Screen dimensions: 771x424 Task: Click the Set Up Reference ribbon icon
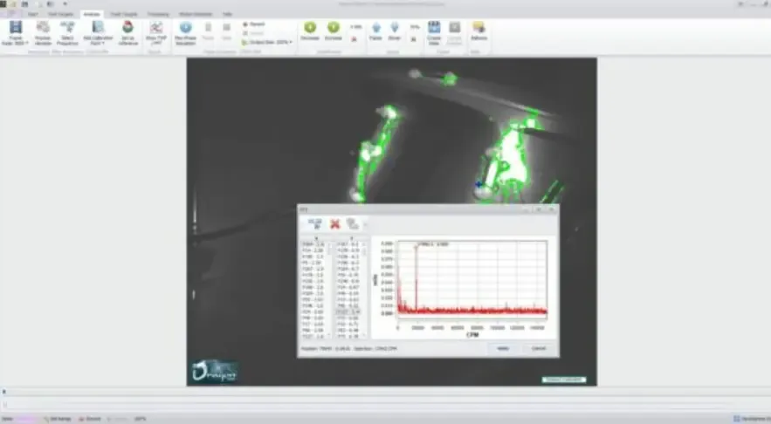(127, 33)
